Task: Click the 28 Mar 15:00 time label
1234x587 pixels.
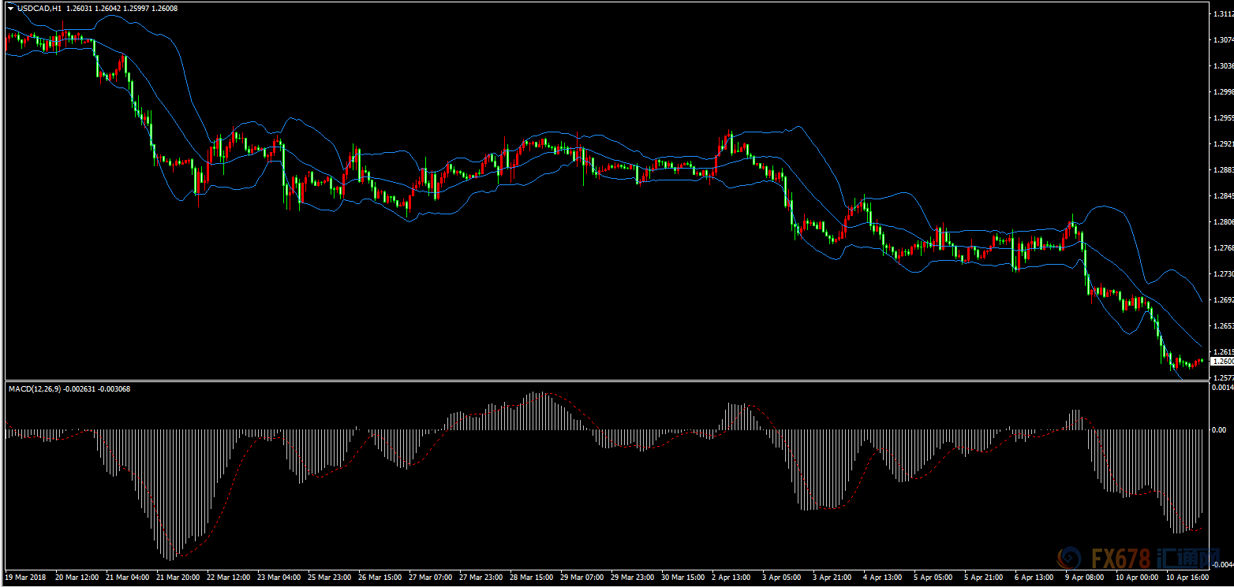Action: [x=531, y=578]
